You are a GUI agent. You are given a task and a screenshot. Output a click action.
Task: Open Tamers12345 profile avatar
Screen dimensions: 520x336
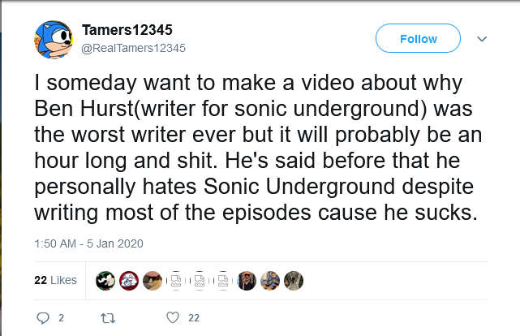(55, 39)
